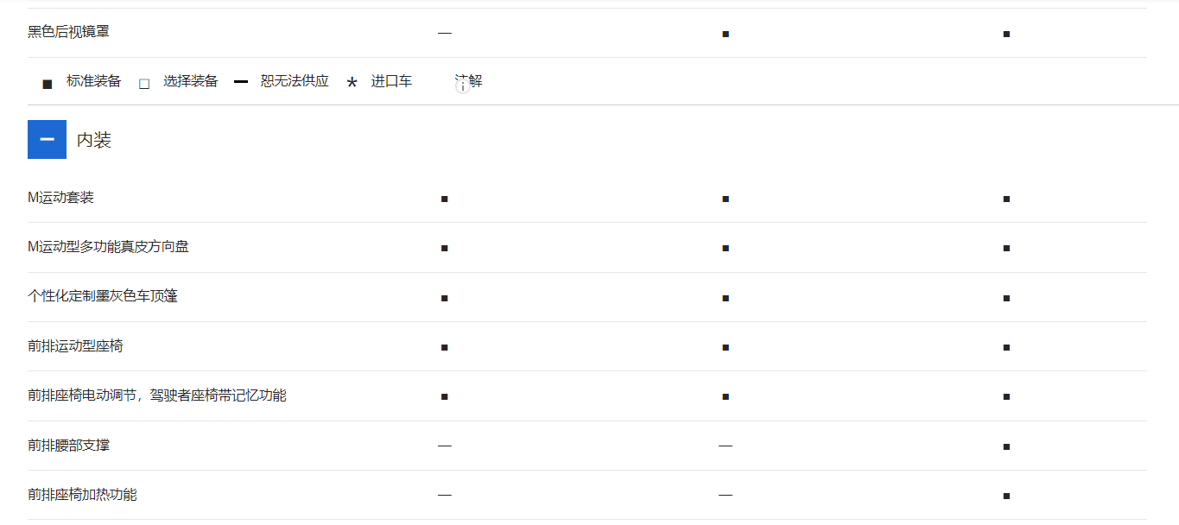Image resolution: width=1179 pixels, height=525 pixels.
Task: Click the square marker for M运动型多功能真皮方向盘 middle column
Action: [725, 248]
